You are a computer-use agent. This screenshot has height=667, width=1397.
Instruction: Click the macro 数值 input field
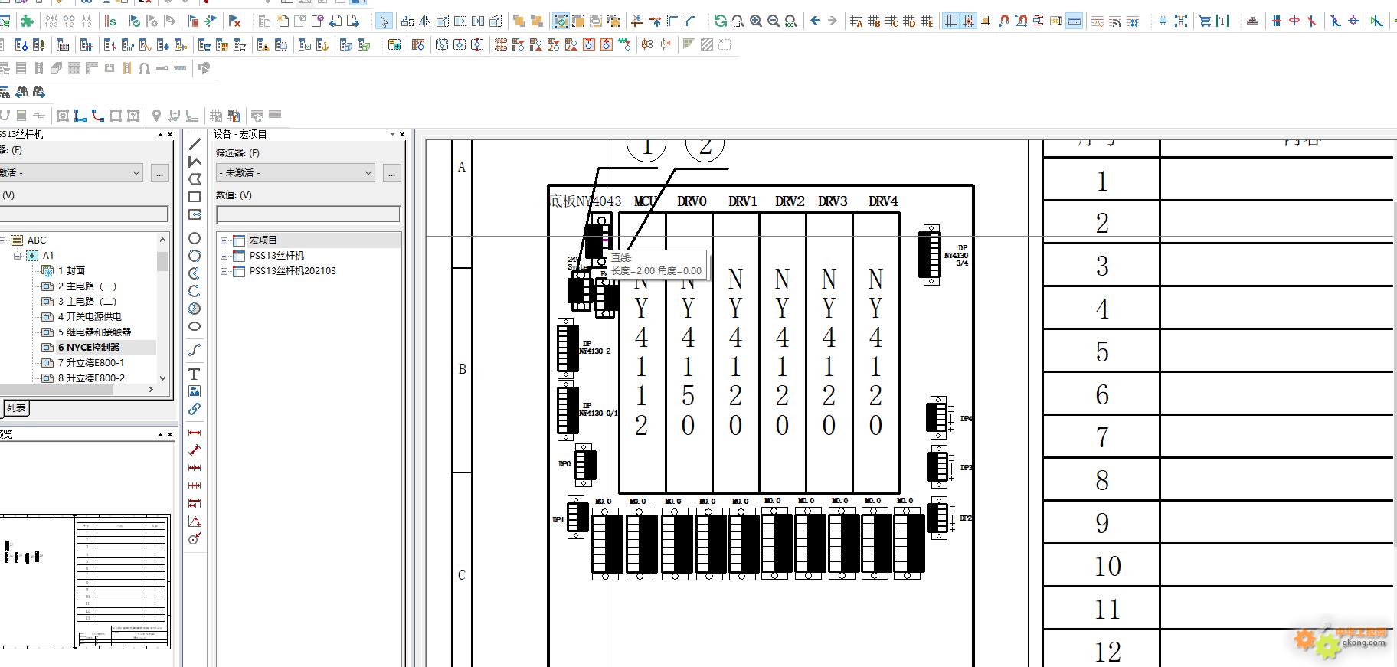tap(308, 214)
